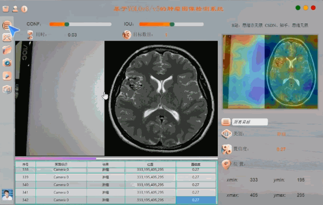Screen dimensions: 323x205
Task: Click the 序号 column header
Action: pos(26,164)
